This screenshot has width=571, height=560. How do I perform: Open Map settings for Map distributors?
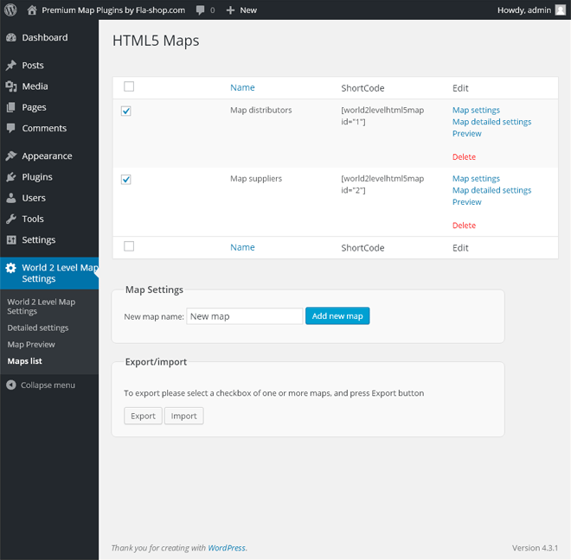pos(476,110)
